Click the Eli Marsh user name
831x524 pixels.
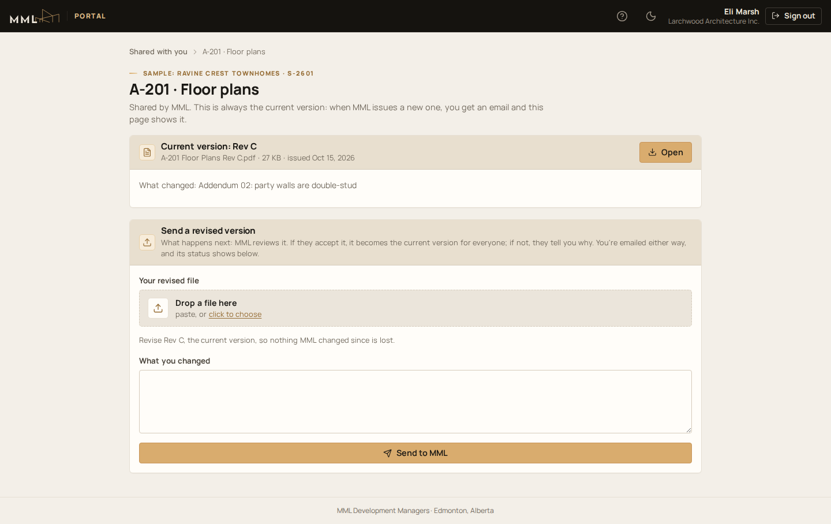[x=742, y=12]
